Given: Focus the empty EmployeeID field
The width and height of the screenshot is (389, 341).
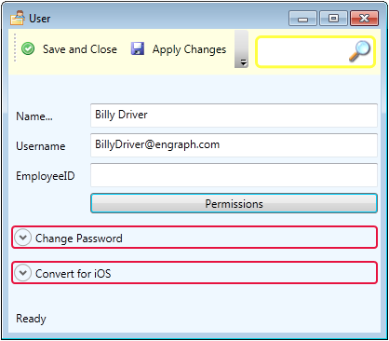Looking at the screenshot, I should [x=234, y=175].
